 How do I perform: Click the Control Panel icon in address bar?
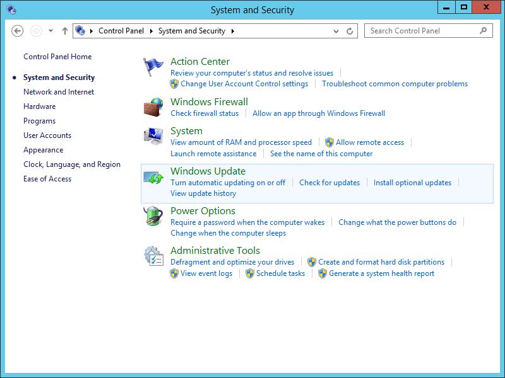pos(80,30)
